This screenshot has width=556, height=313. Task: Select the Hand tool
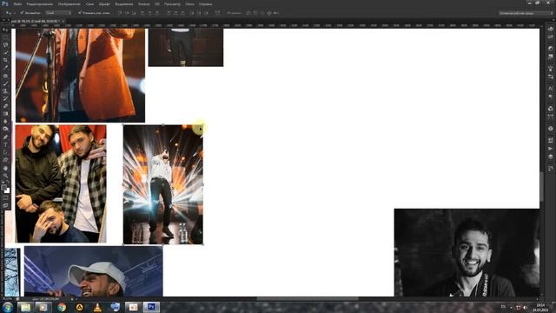(x=5, y=168)
